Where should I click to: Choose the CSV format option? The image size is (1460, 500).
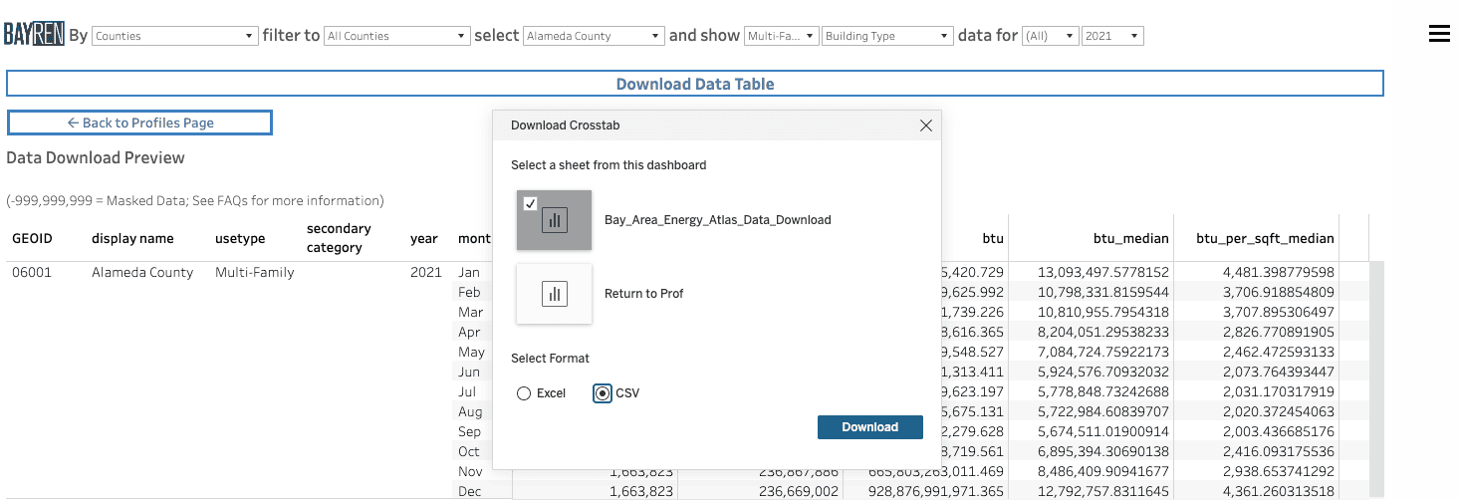point(603,393)
